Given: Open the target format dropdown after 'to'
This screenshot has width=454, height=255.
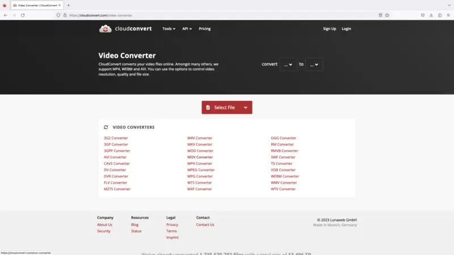Looking at the screenshot, I should (314, 65).
